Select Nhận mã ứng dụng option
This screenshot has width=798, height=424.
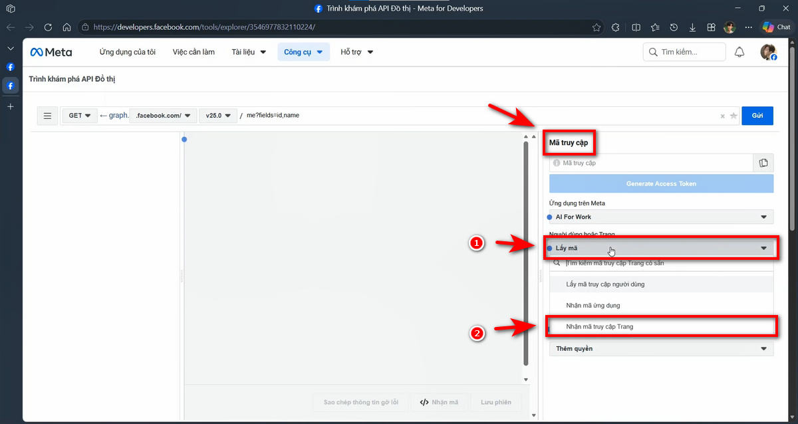(661, 305)
